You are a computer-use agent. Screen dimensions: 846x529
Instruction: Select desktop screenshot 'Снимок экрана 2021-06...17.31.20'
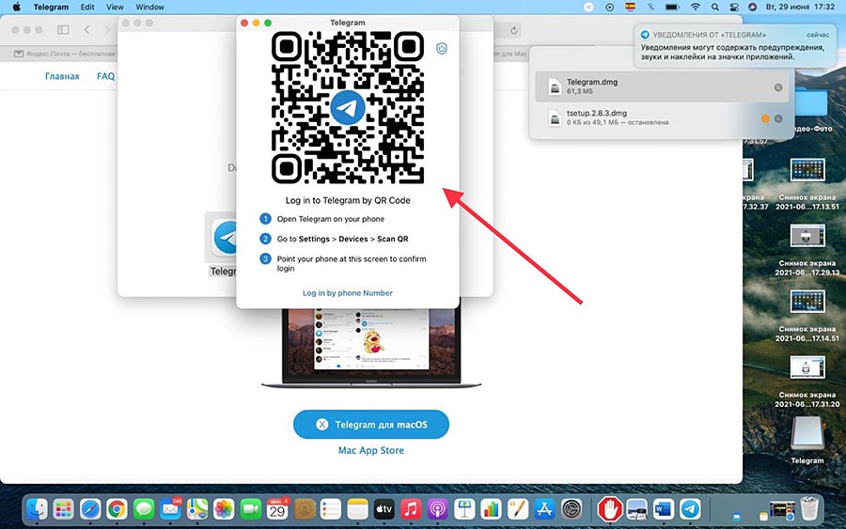(807, 381)
